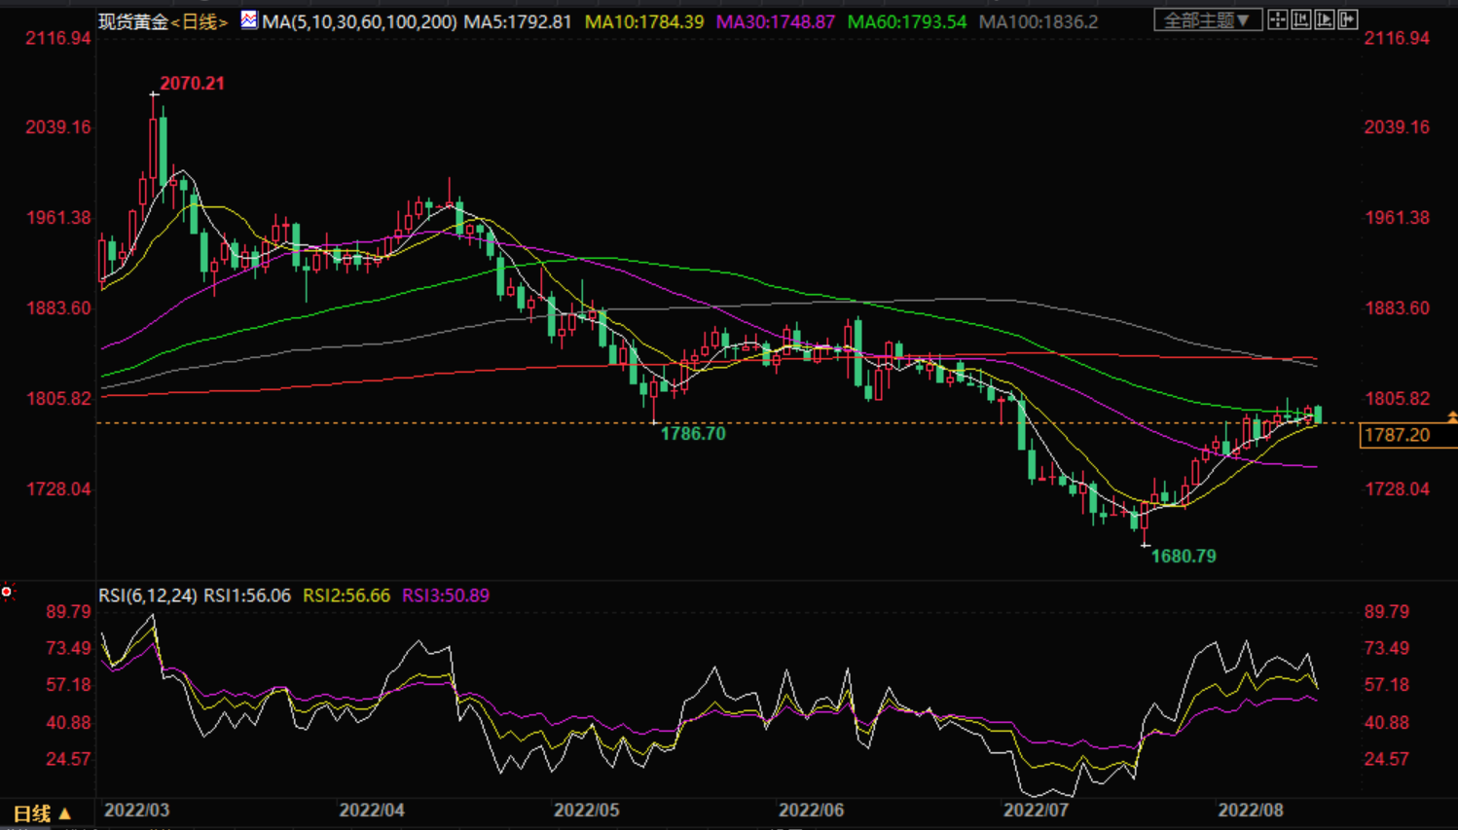Expand the 日线 period selector at bottom
This screenshot has width=1458, height=830.
(x=42, y=813)
